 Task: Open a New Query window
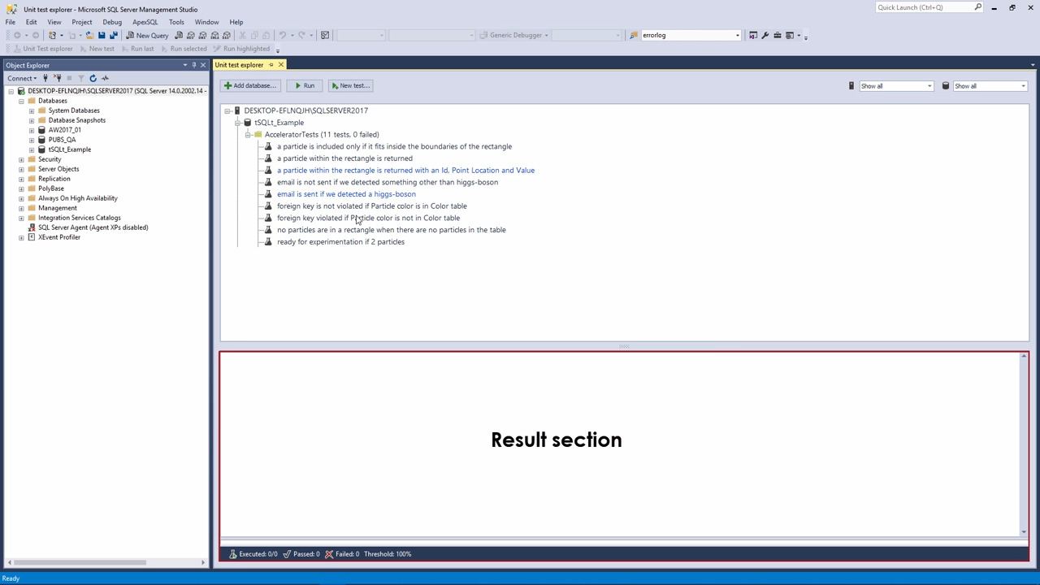point(146,35)
